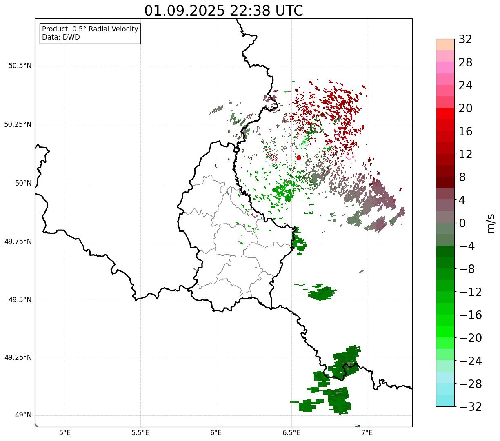
Task: Click the "Data: DWD" legend line
Action: 61,37
